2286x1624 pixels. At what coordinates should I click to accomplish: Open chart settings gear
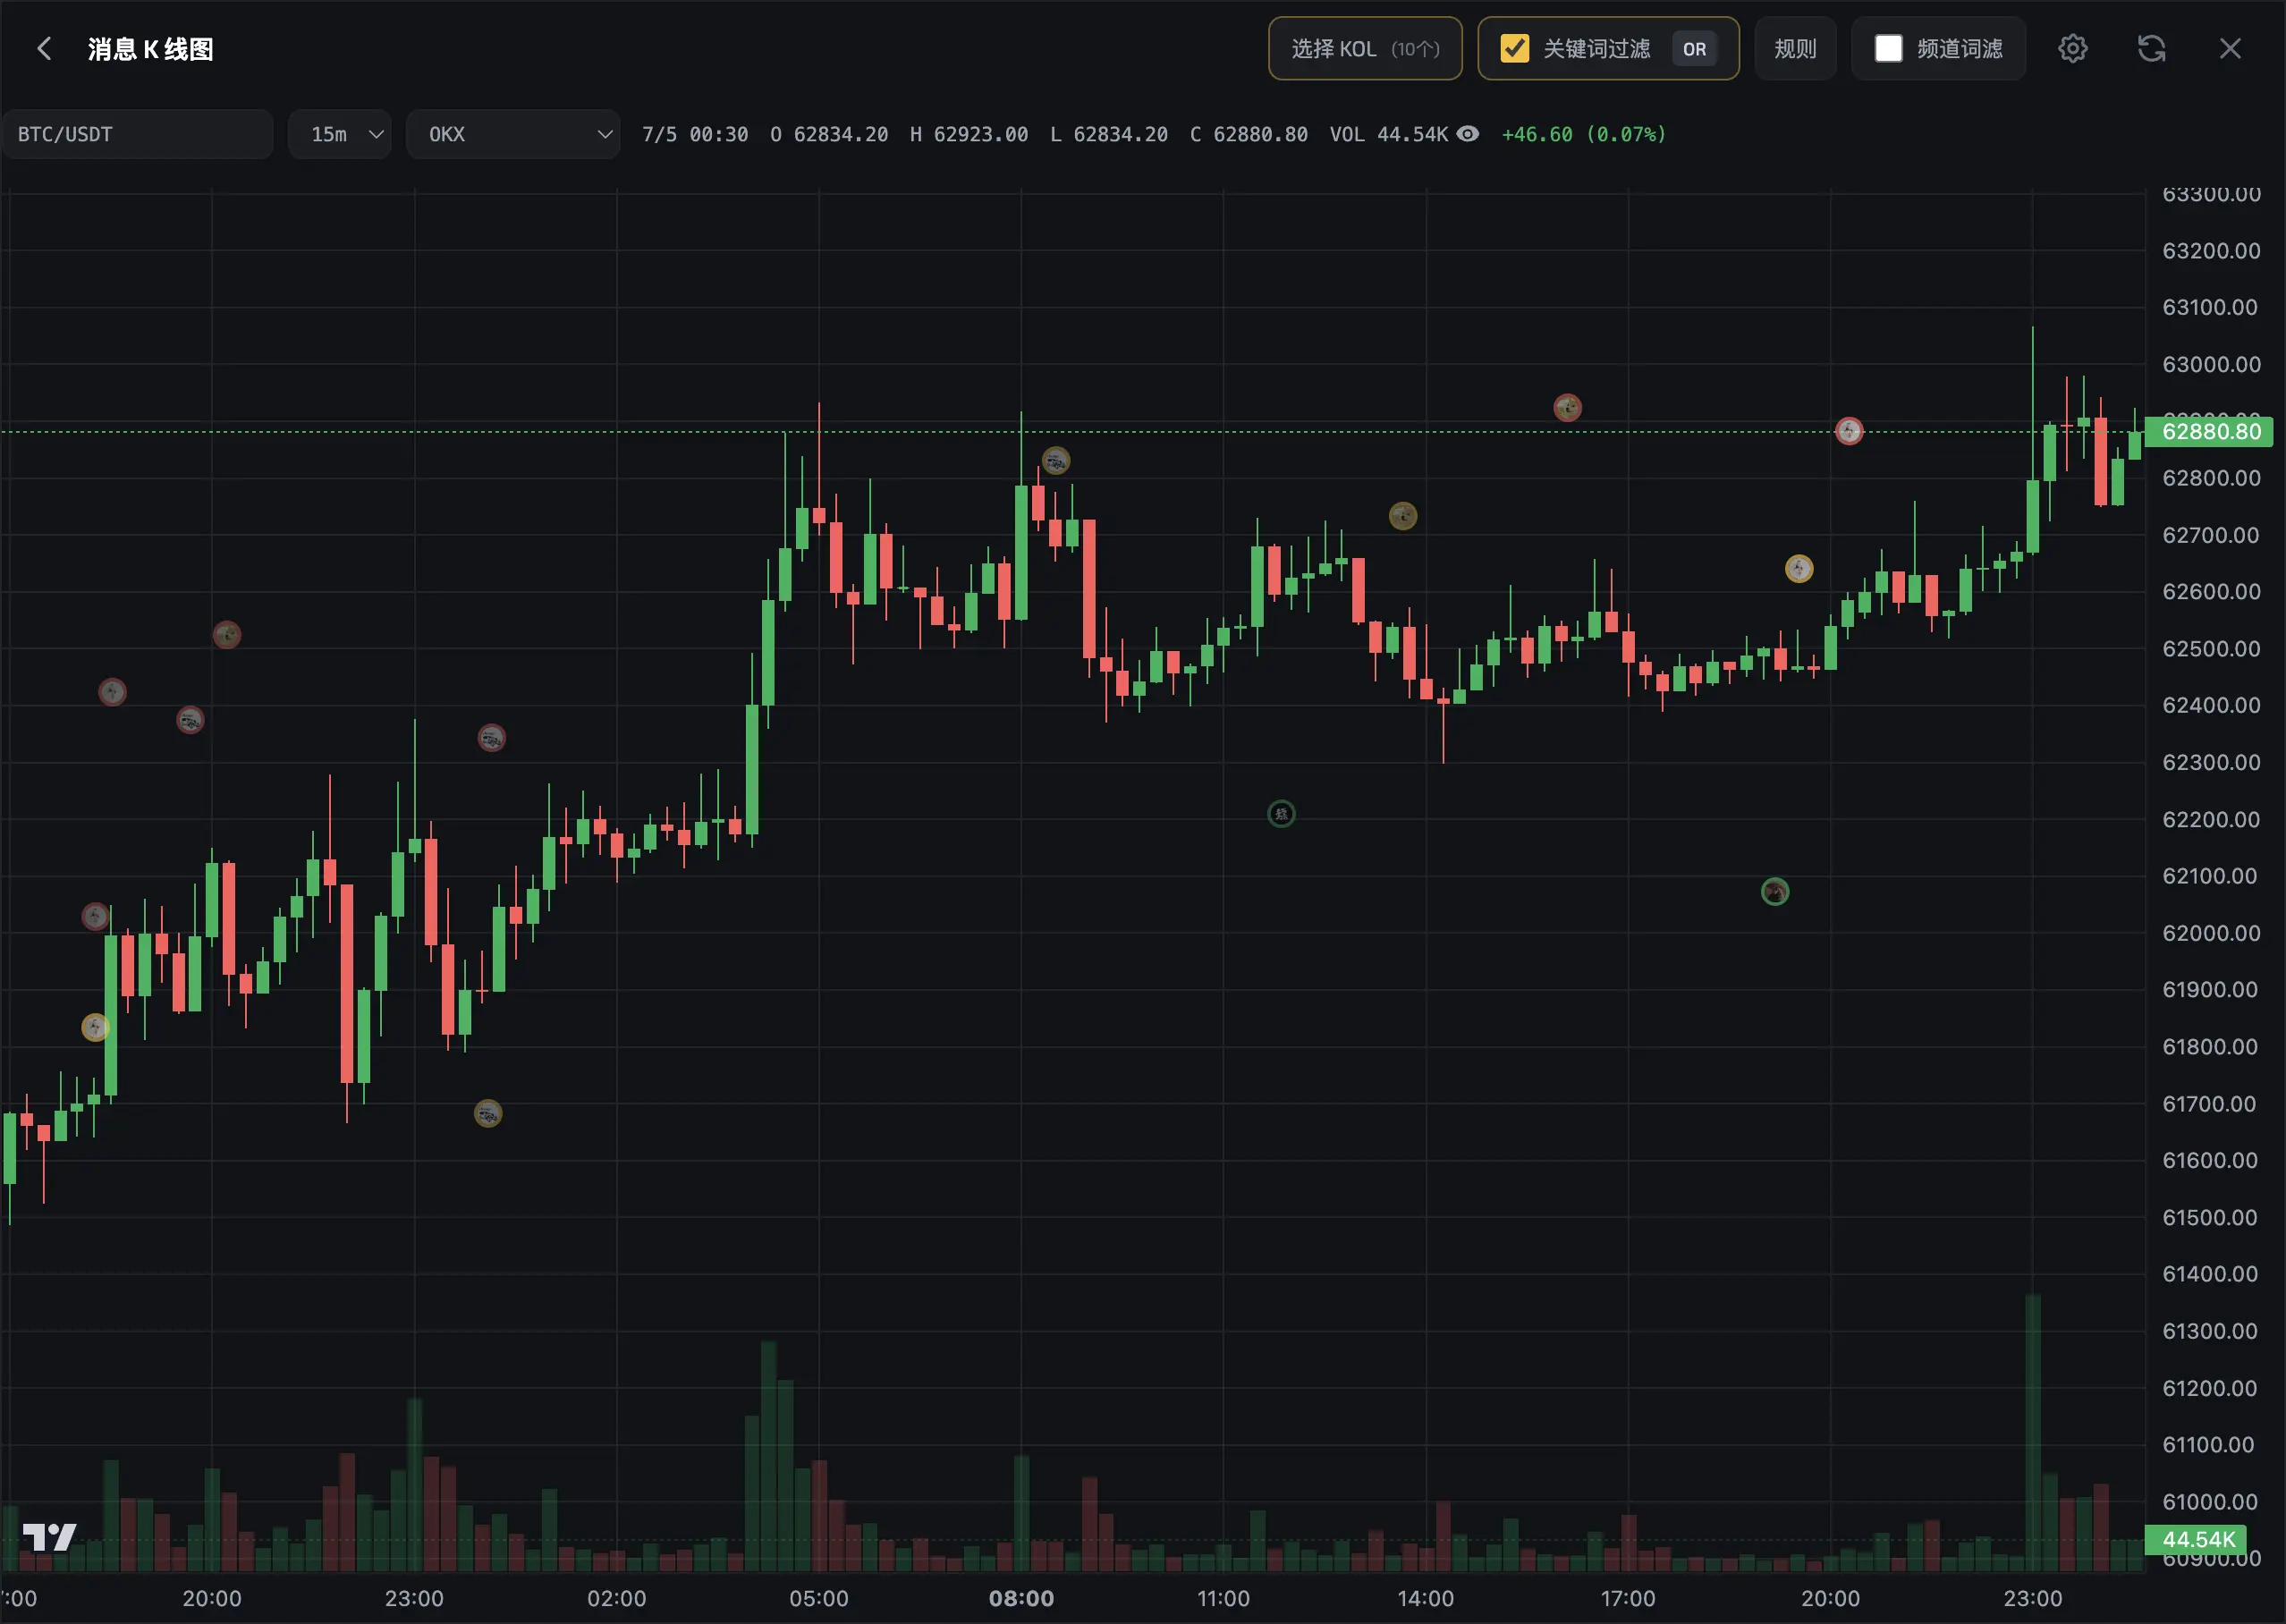2073,49
